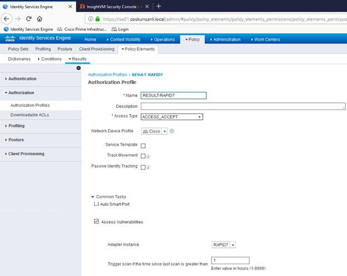
Task: Open the Adapter Instance RAPID7 dropdown
Action: tap(224, 245)
